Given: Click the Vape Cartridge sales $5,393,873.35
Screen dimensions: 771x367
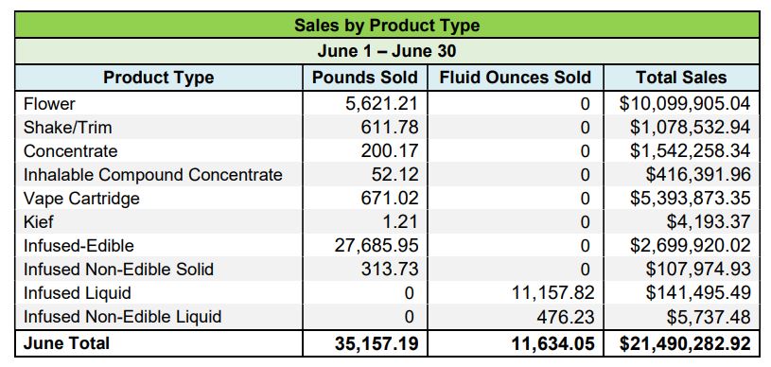Looking at the screenshot, I should (690, 199).
